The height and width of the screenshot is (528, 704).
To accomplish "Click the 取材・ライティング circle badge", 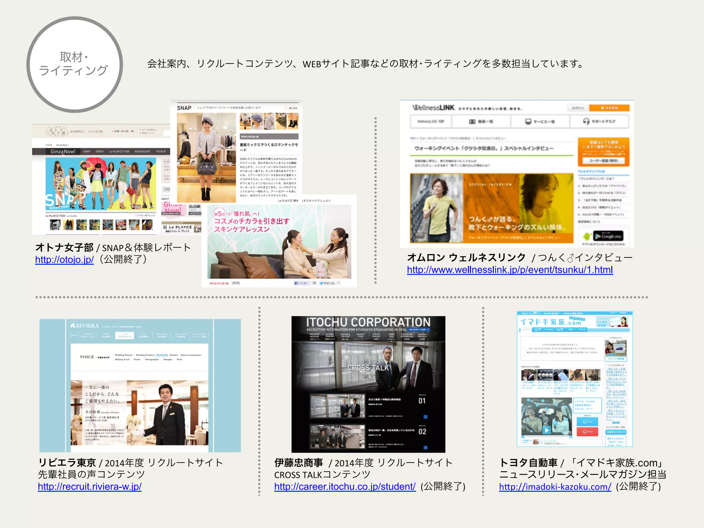I will pyautogui.click(x=75, y=65).
